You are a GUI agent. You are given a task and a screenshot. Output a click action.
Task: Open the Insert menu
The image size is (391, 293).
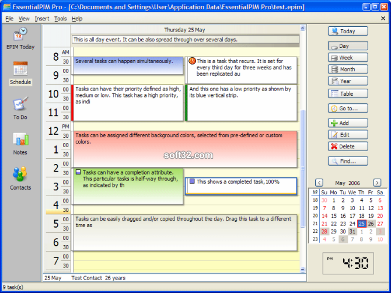pyautogui.click(x=42, y=19)
